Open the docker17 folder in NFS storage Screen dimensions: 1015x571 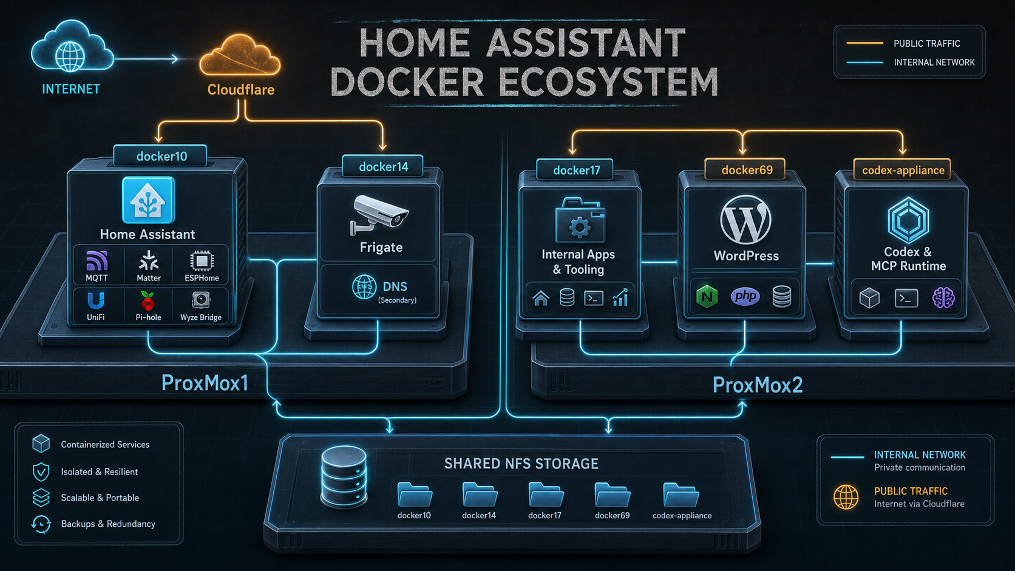click(545, 494)
